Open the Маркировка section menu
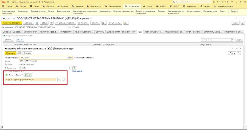Image resolution: width=247 pixels, height=130 pixels. [190, 6]
